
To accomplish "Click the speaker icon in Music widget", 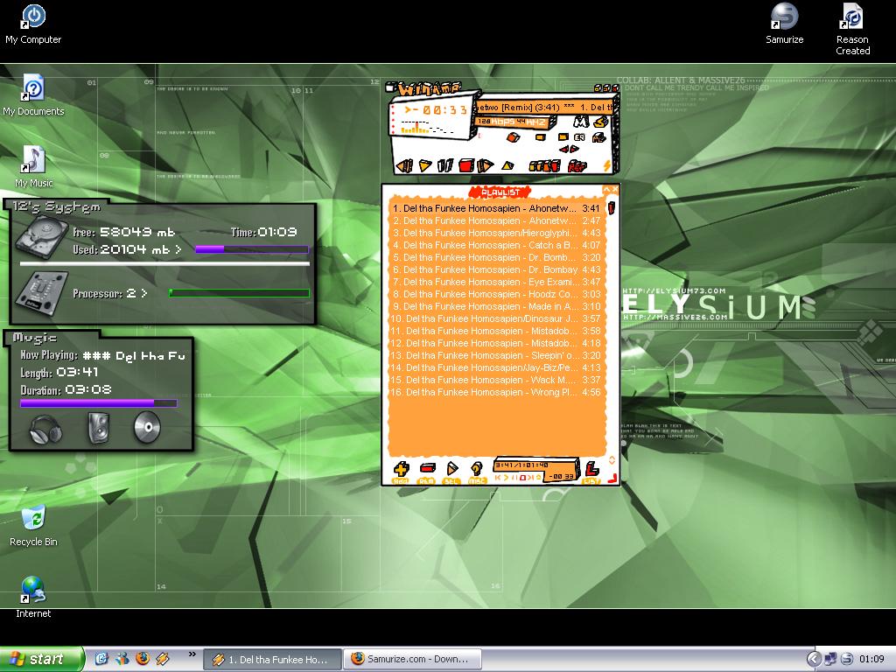I will pyautogui.click(x=98, y=427).
